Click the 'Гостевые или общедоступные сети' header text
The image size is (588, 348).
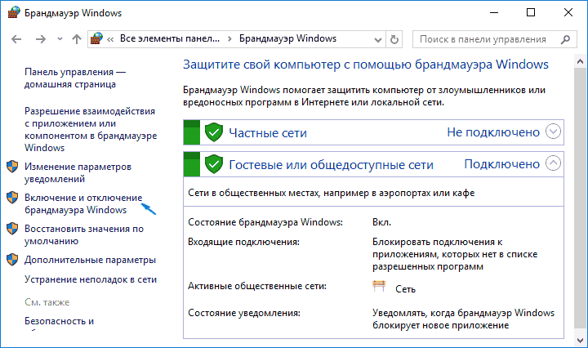(331, 165)
